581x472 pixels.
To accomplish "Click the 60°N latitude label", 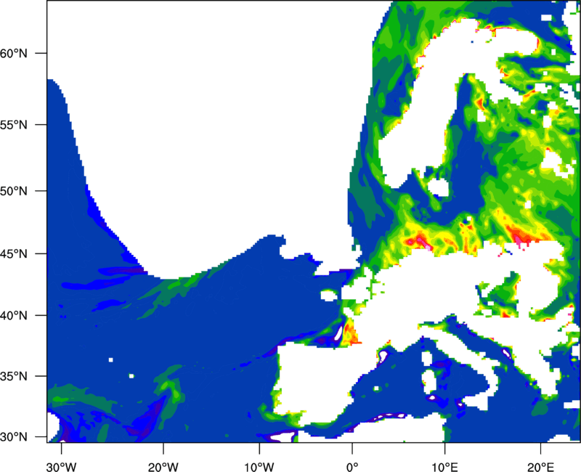I will point(14,53).
